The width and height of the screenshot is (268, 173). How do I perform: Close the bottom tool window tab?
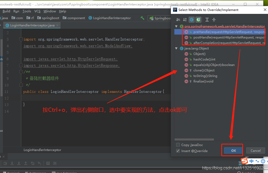[x=4, y=157]
